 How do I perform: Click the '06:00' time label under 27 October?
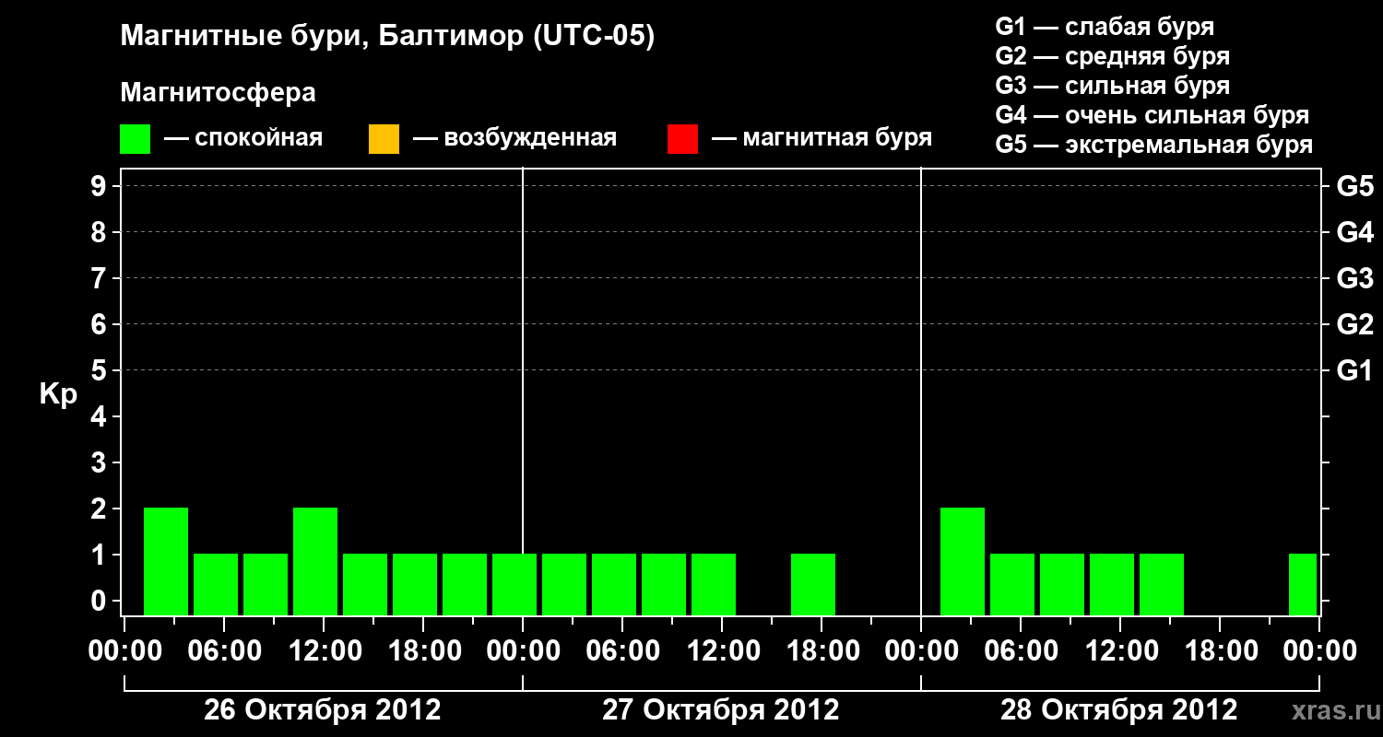[x=623, y=652]
